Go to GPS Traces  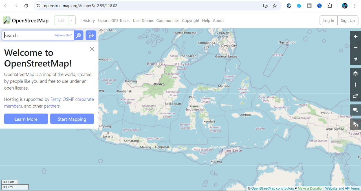click(121, 21)
